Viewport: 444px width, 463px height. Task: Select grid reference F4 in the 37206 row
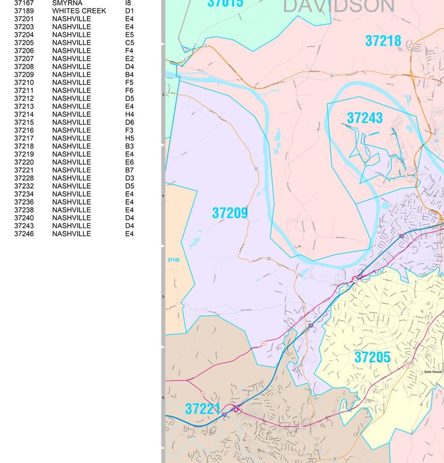[x=129, y=51]
